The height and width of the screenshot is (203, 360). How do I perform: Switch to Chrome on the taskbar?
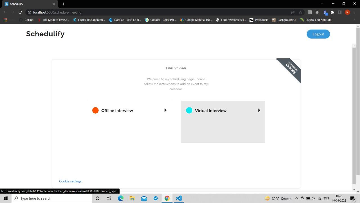click(x=167, y=198)
